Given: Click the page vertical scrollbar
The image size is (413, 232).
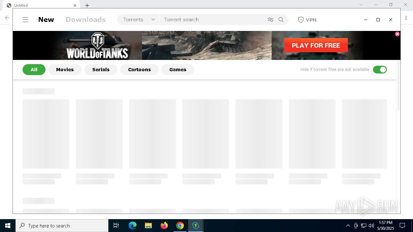Looking at the screenshot, I should coord(398,85).
